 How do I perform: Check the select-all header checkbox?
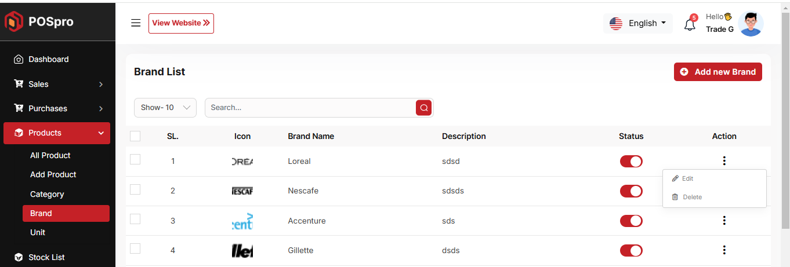(135, 136)
